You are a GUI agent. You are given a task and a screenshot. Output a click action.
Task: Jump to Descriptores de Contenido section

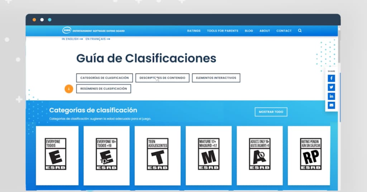click(x=162, y=78)
